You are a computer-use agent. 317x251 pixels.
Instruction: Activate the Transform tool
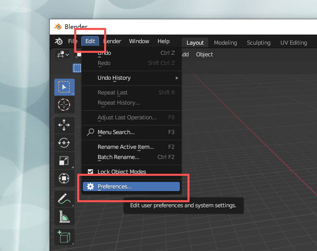tap(64, 178)
